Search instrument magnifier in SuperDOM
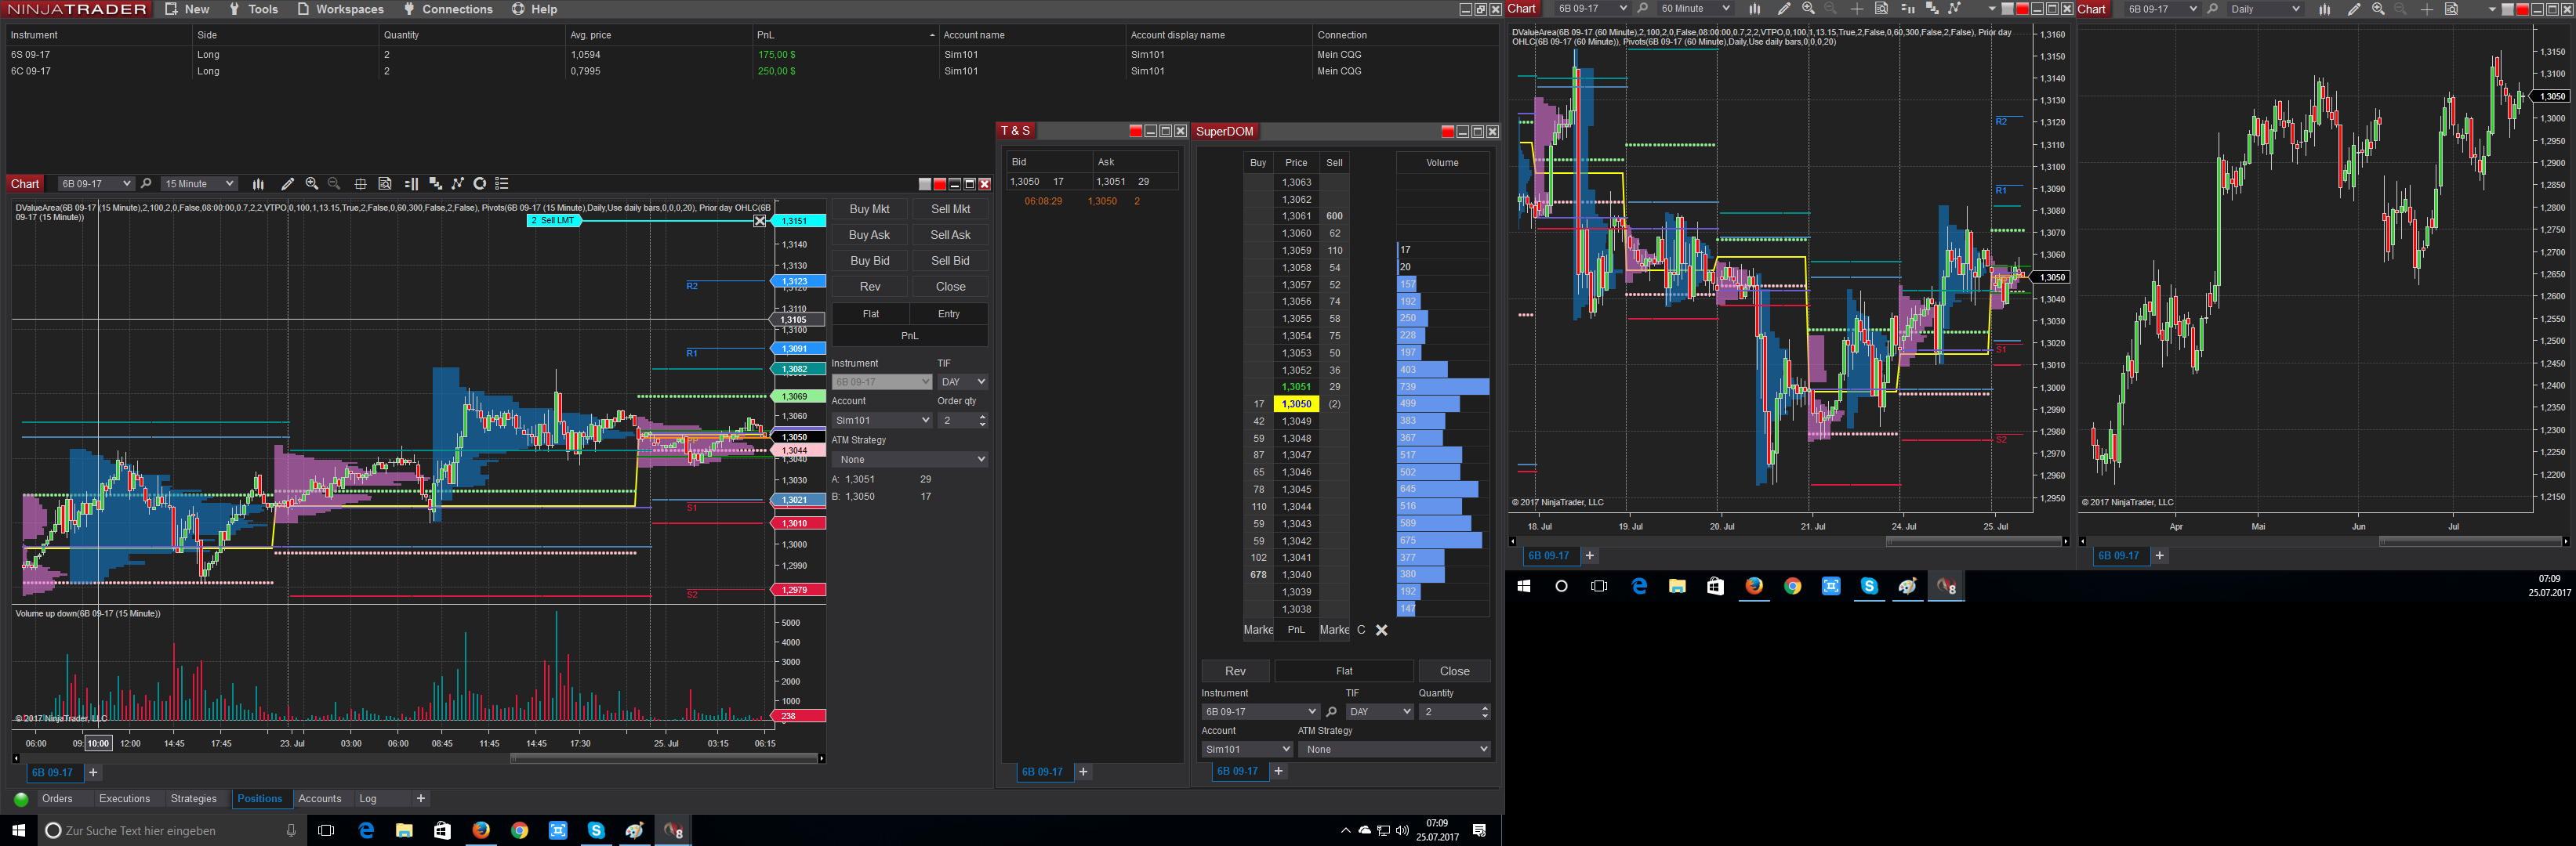 (x=1331, y=712)
